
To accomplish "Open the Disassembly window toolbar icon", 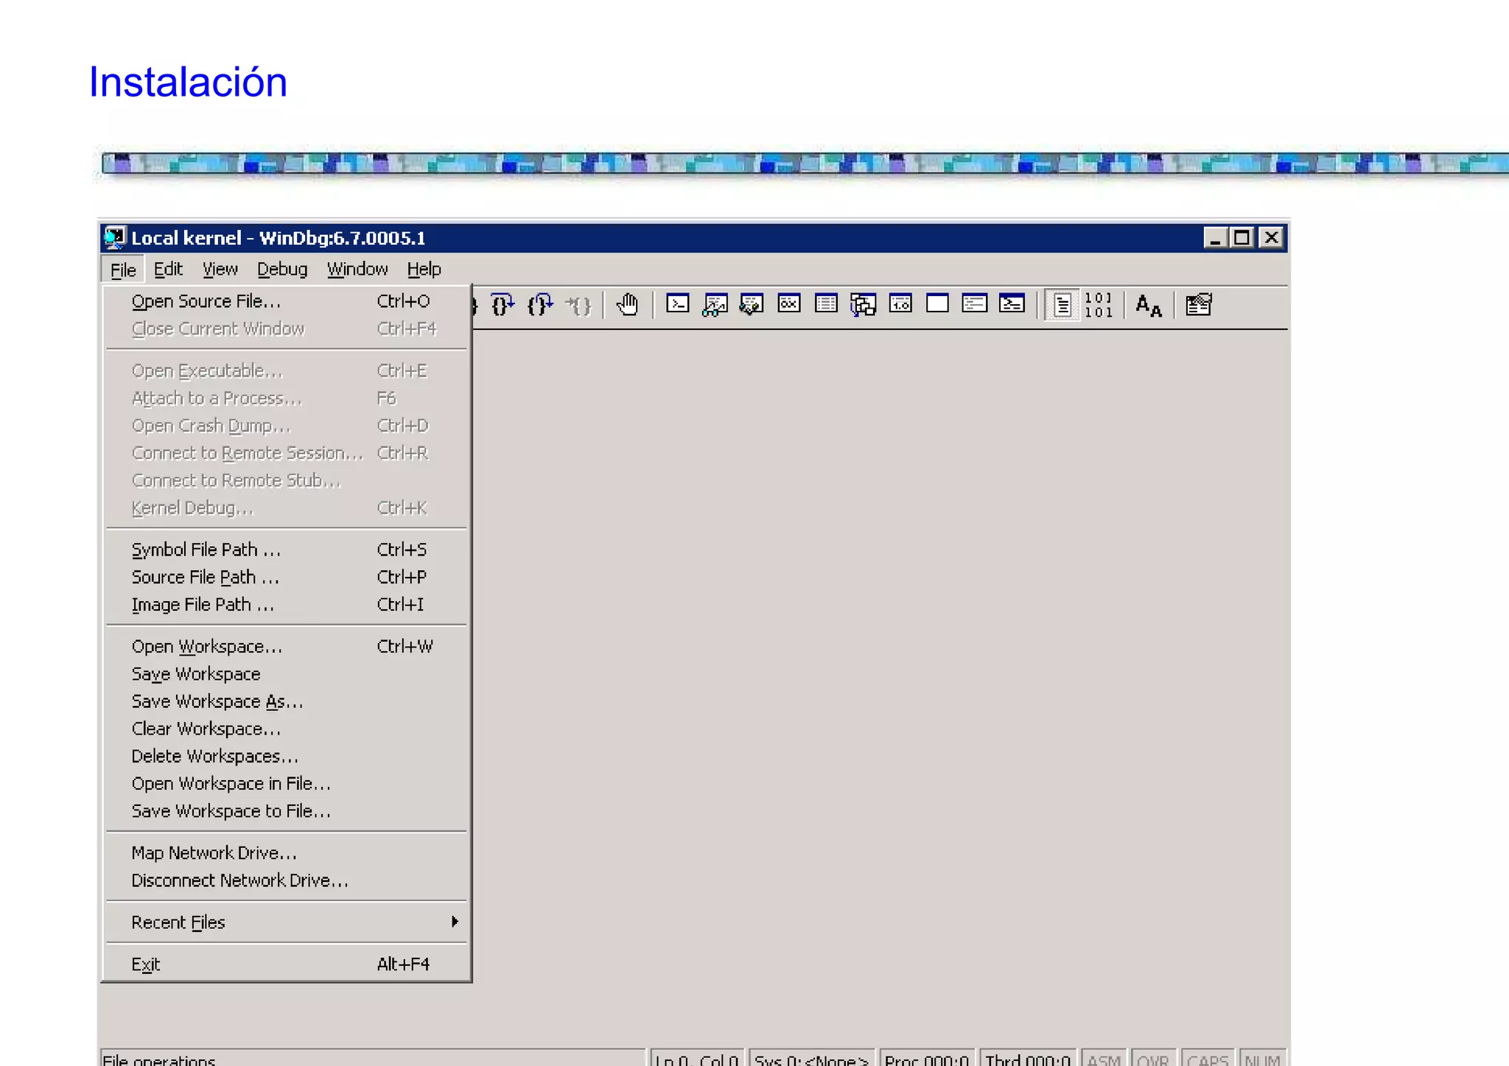I will [900, 304].
